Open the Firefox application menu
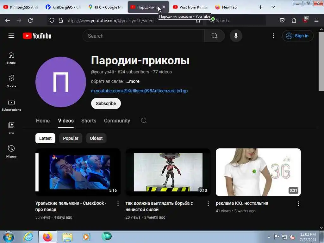This screenshot has width=324, height=243. coord(316,20)
